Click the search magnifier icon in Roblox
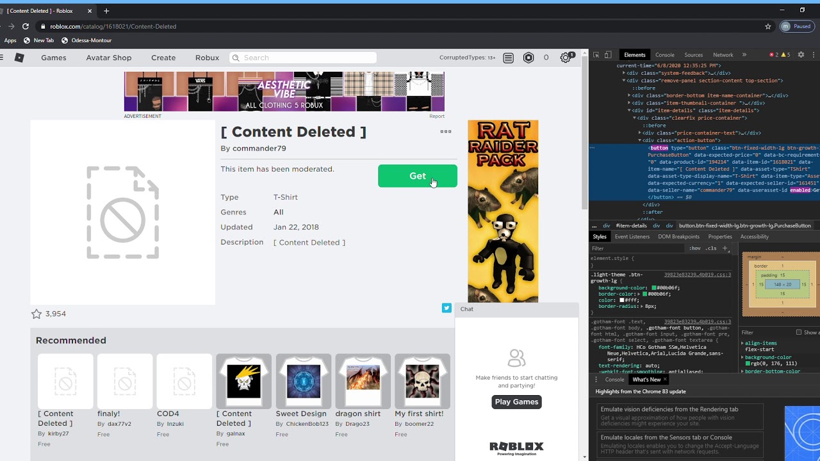This screenshot has width=820, height=461. (236, 58)
